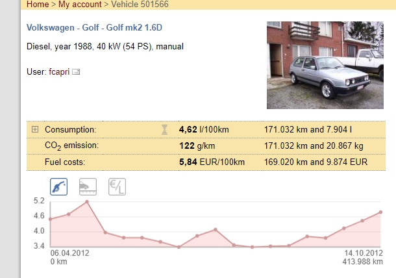The image size is (396, 278).
Task: Open user profile fcapri
Action: pos(59,72)
